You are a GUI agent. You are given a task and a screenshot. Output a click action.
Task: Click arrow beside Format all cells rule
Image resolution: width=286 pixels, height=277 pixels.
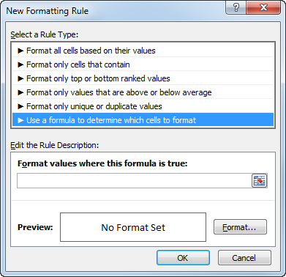[x=20, y=51]
